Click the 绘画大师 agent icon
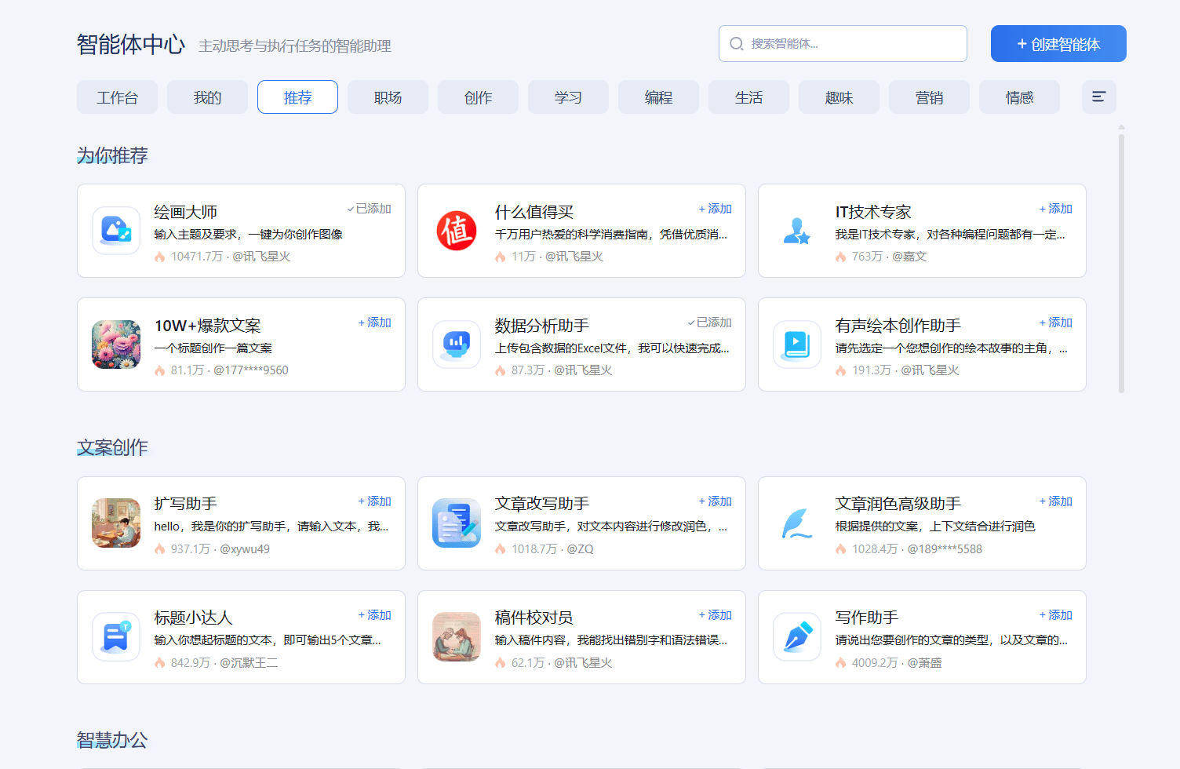 pos(116,231)
